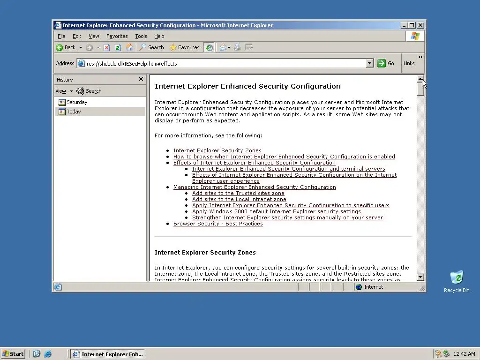Click the Mail envelope toolbar icon
Viewport: 480px width, 360px height.
[x=223, y=47]
